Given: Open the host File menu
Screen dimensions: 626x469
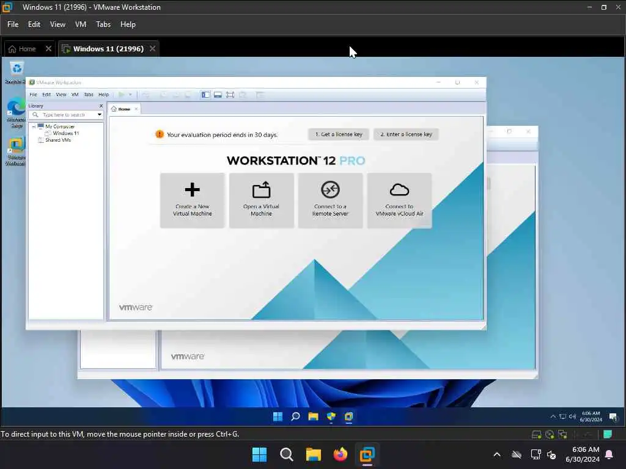Looking at the screenshot, I should (x=13, y=24).
